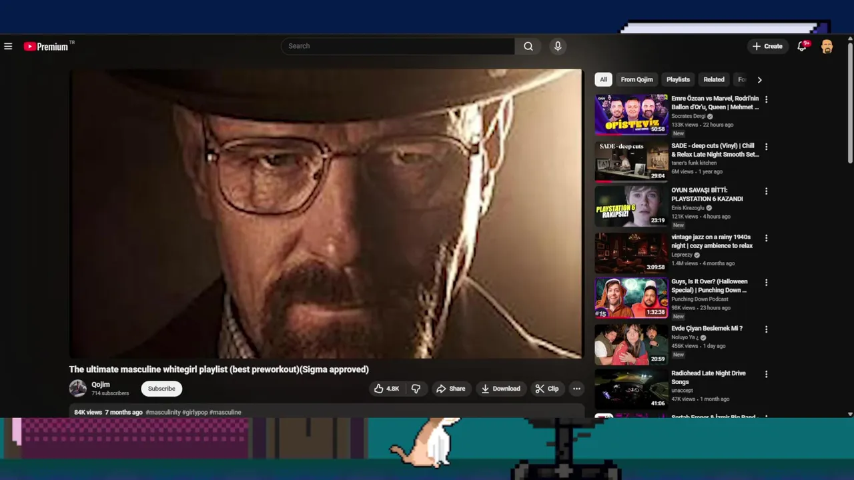Click '84K views 7 months ago' description
The height and width of the screenshot is (480, 854).
(108, 412)
